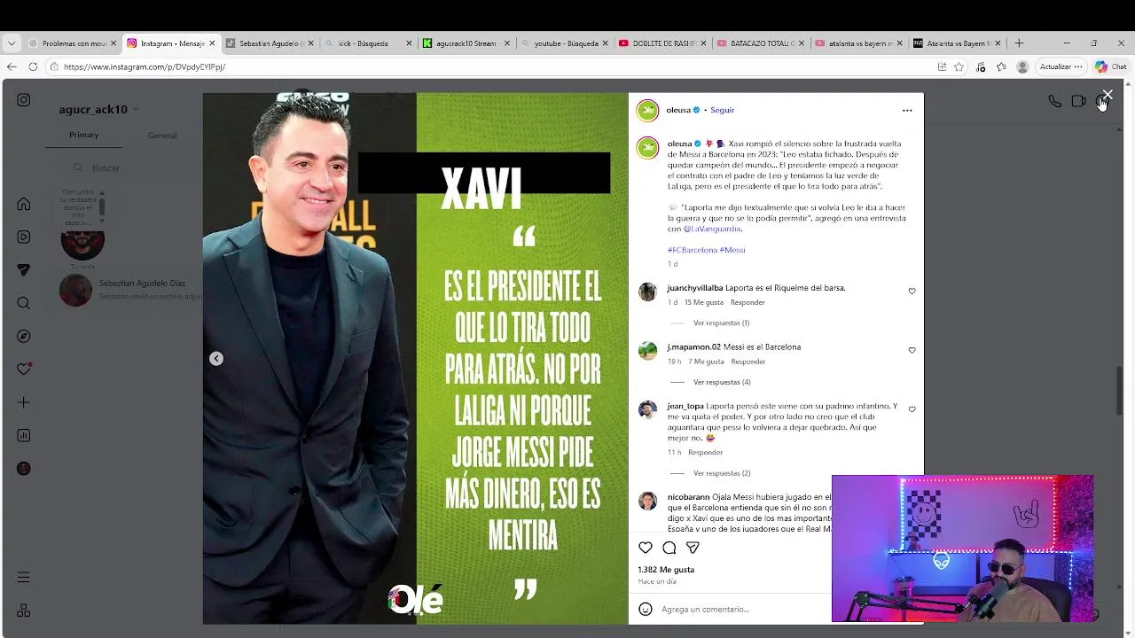Switch to the 'DOBLETE DE RASHFORD' browser tab
This screenshot has height=638, width=1135.
662,43
